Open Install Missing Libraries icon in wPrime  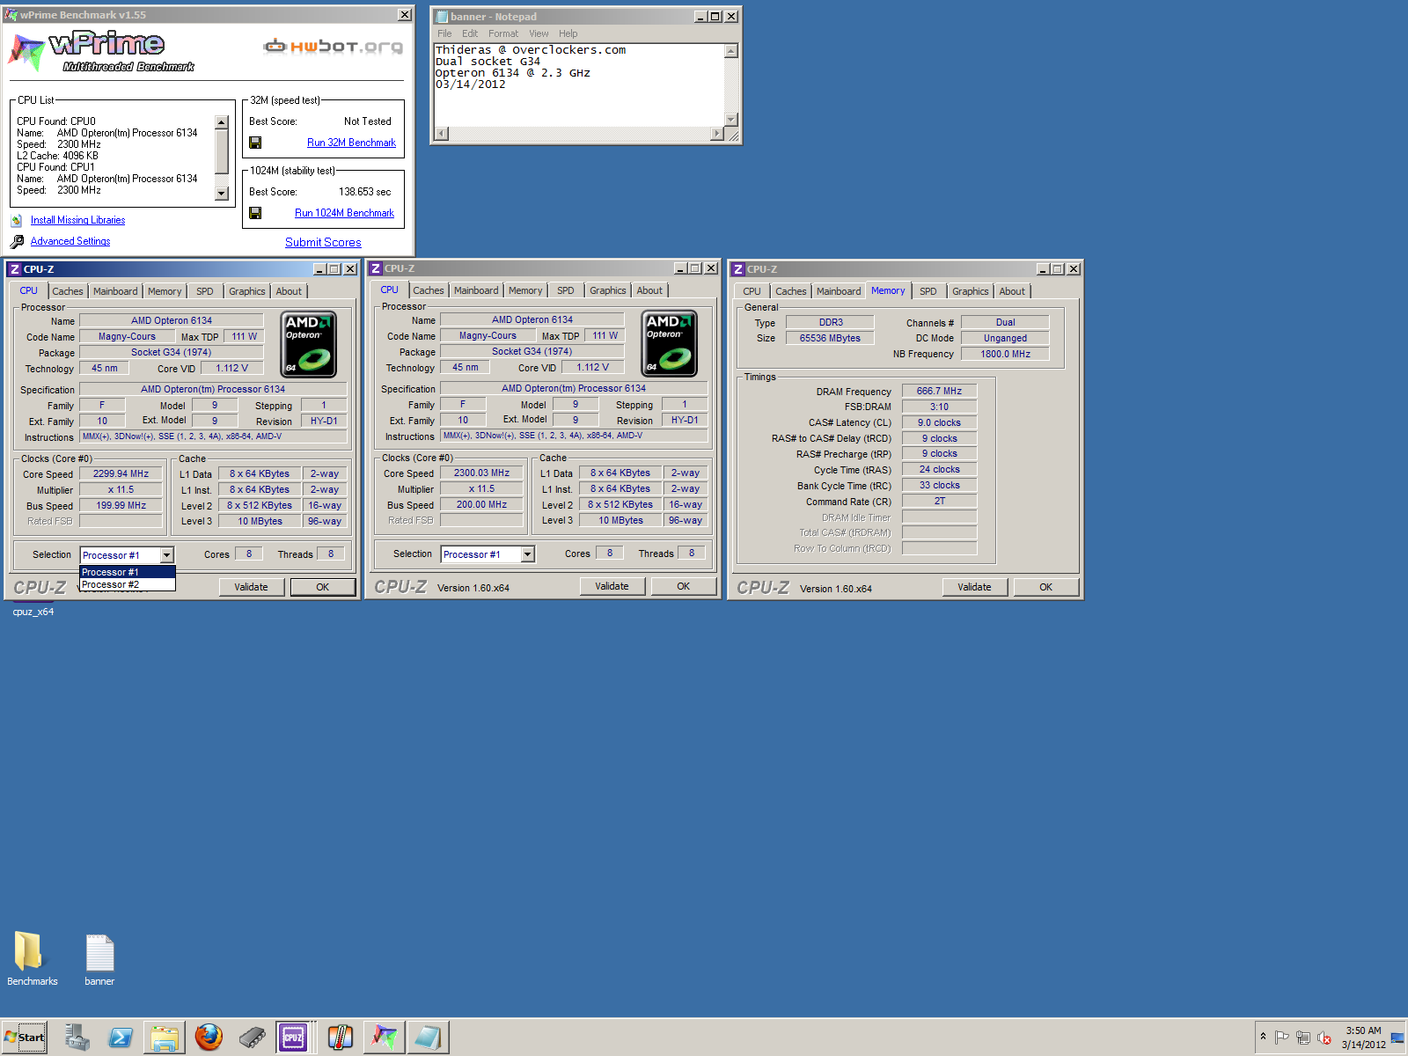17,220
